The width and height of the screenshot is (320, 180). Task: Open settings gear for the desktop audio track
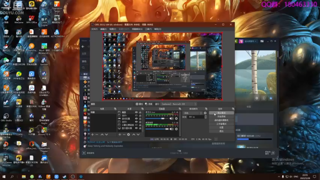coord(176,129)
